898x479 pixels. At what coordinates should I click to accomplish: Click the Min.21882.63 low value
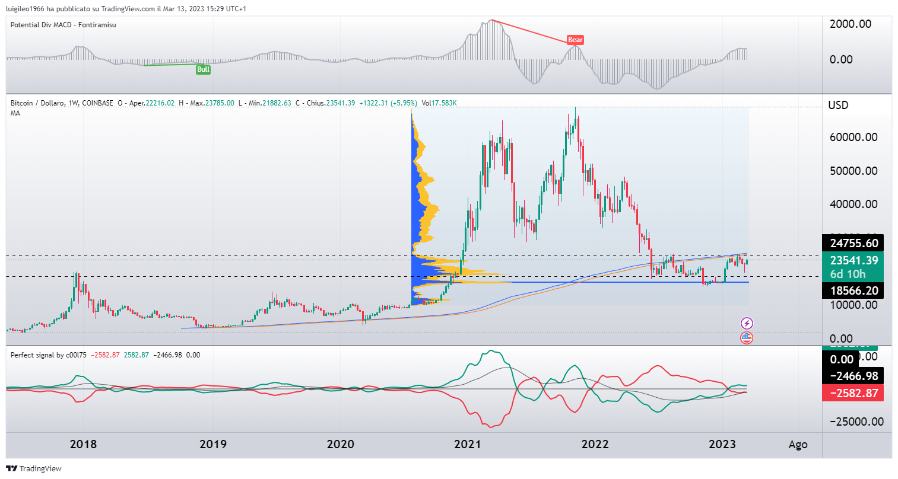[x=269, y=103]
